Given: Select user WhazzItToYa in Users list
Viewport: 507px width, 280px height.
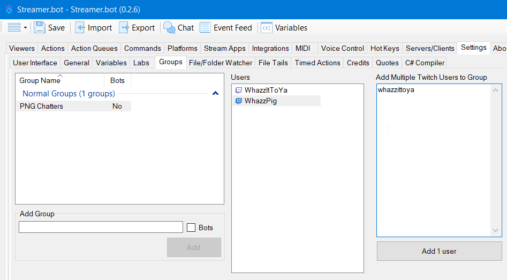Looking at the screenshot, I should (x=266, y=90).
